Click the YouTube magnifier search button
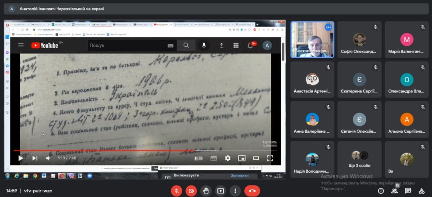 [186, 45]
